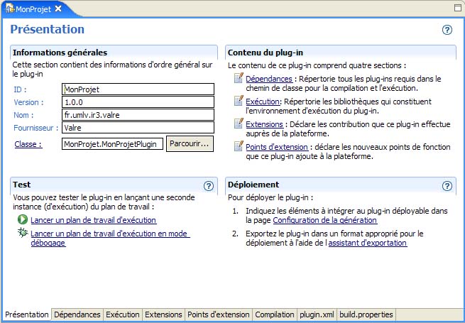Click the help icon in Déploiement section

pyautogui.click(x=447, y=185)
